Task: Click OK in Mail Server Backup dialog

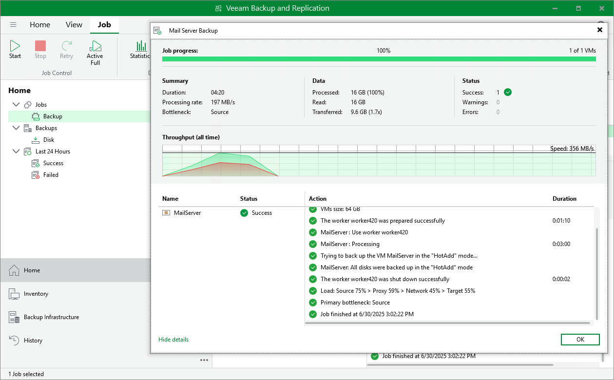Action: (580, 340)
